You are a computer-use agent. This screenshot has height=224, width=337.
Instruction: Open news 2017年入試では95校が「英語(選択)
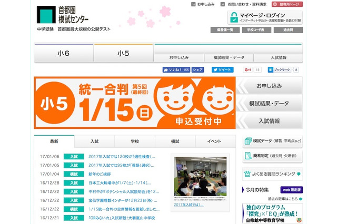pos(122,166)
